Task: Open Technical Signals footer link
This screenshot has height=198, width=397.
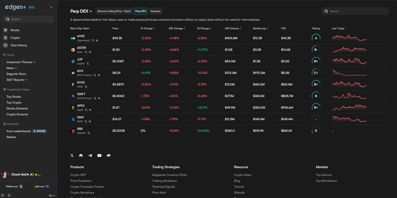Action: point(163,187)
